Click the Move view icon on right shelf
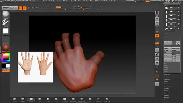This screenshot has height=103, width=183. click(157, 55)
